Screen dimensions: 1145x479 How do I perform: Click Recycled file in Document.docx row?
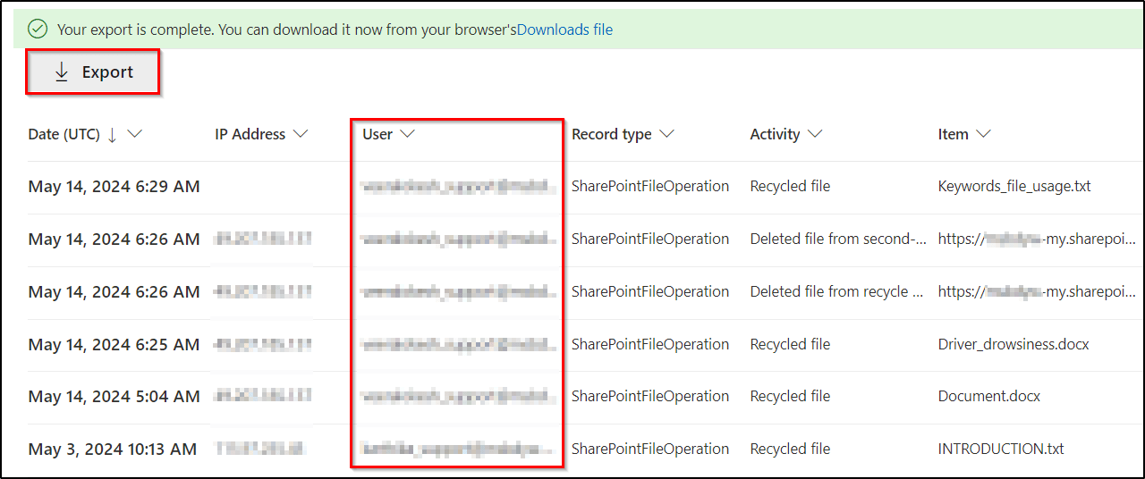point(790,396)
